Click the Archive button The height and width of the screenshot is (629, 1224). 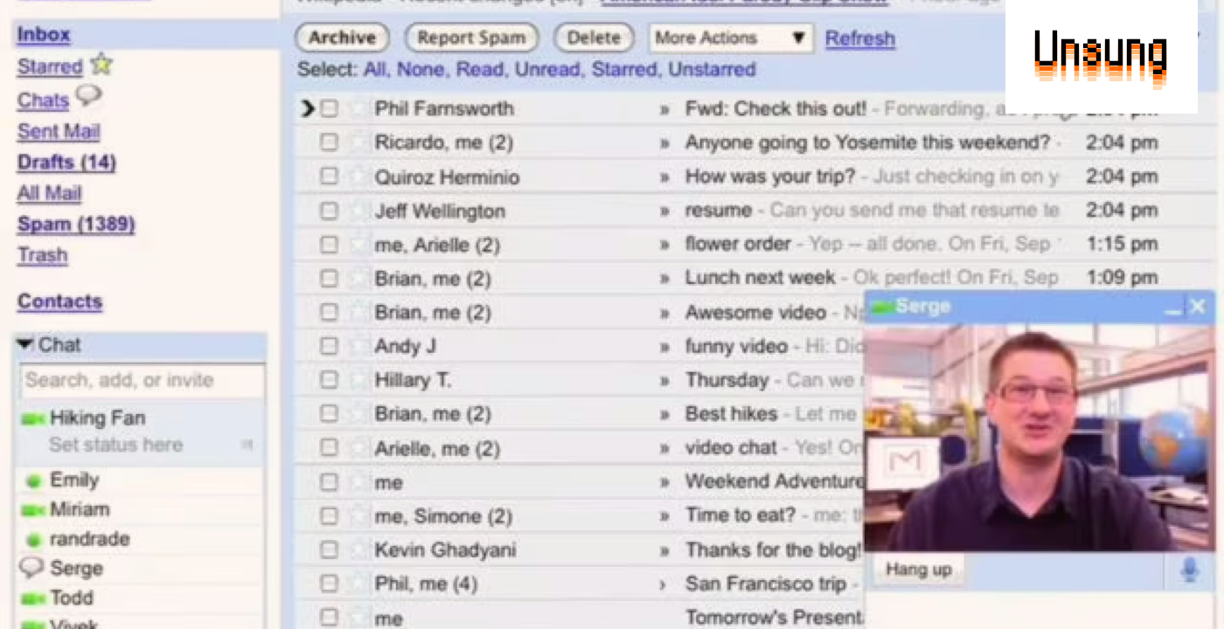[x=342, y=38]
